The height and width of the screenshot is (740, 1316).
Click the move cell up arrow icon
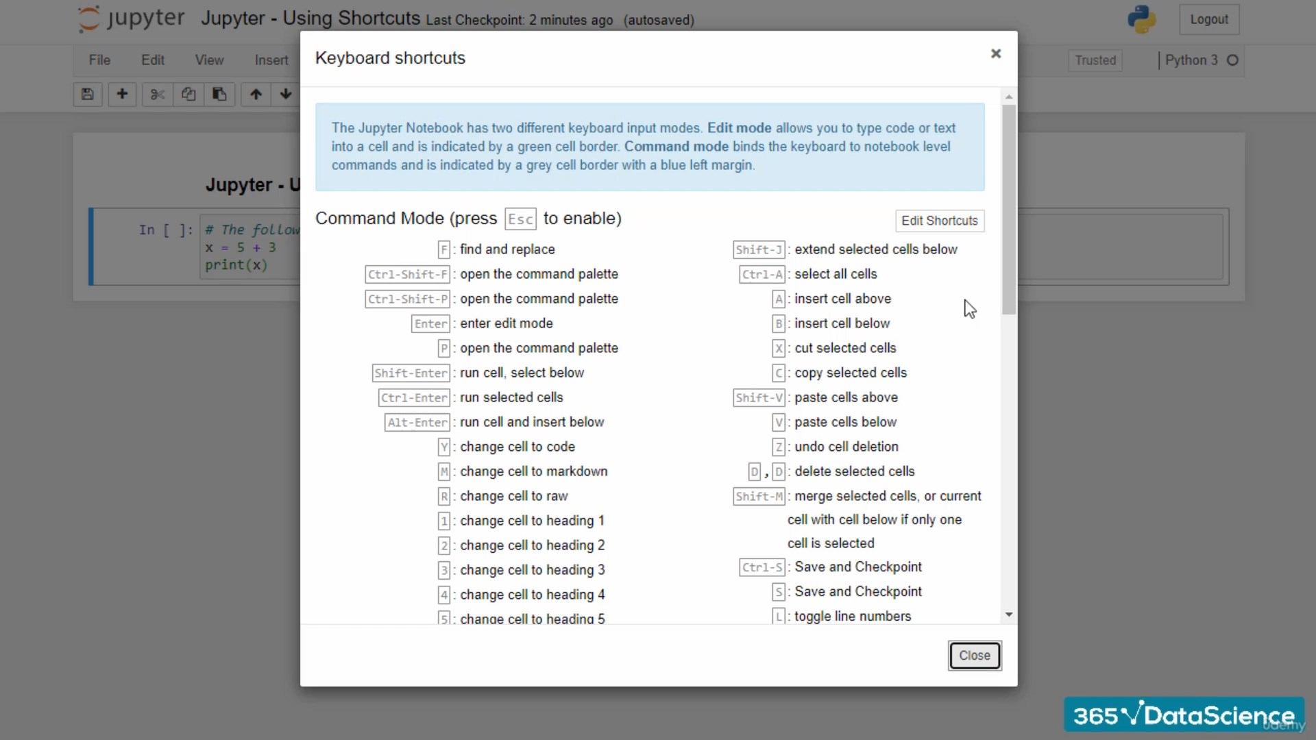click(256, 95)
